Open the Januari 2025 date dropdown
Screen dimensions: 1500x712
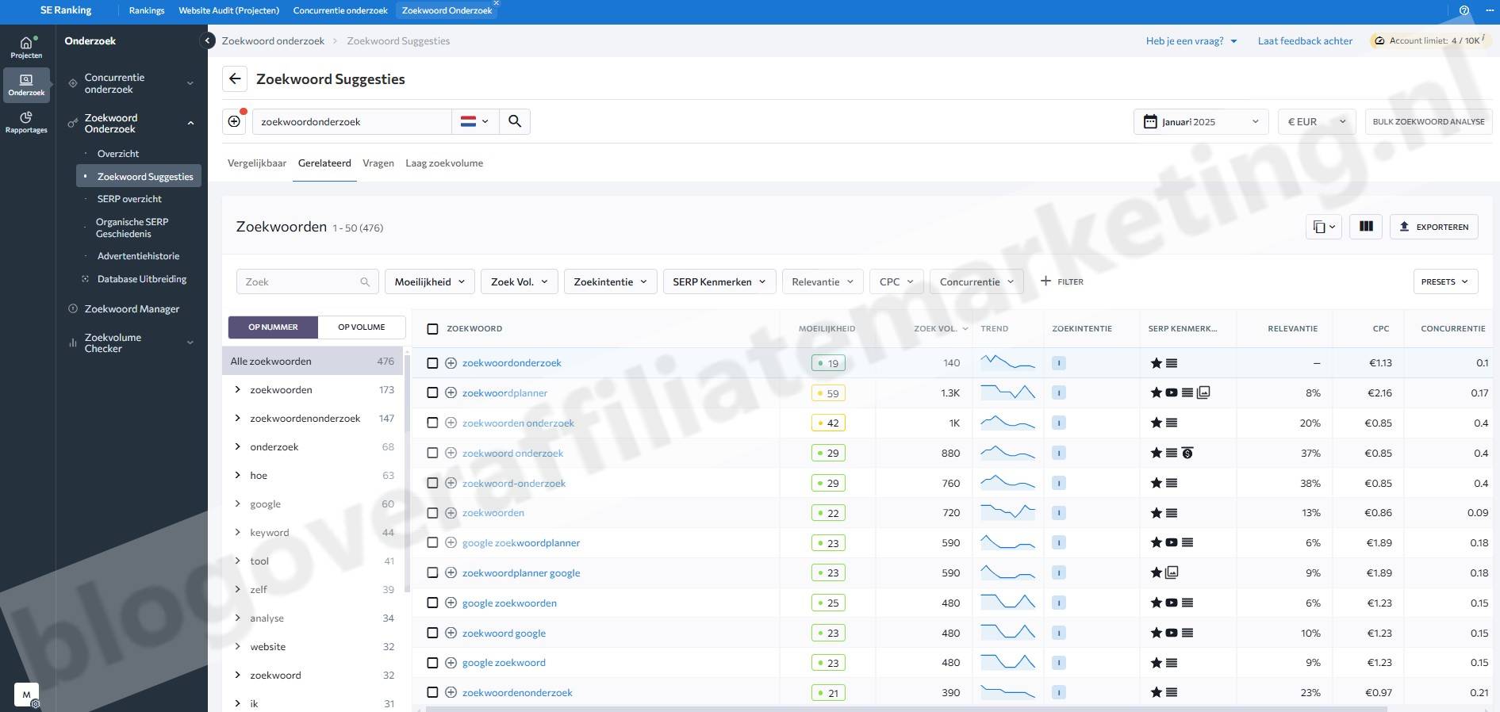coord(1200,122)
